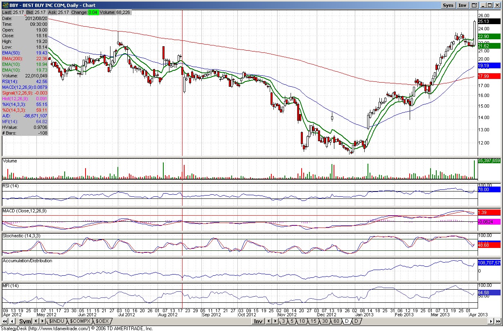Click the blue 19.19 EMA(50) axis label
This screenshot has width=503, height=331.
click(x=489, y=65)
